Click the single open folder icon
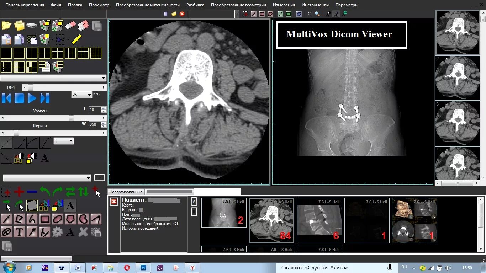 tap(6, 26)
